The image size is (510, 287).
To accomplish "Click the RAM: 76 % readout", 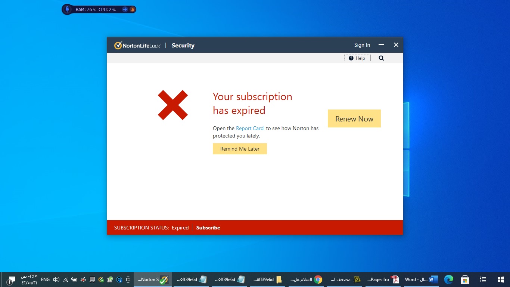I will [x=86, y=10].
